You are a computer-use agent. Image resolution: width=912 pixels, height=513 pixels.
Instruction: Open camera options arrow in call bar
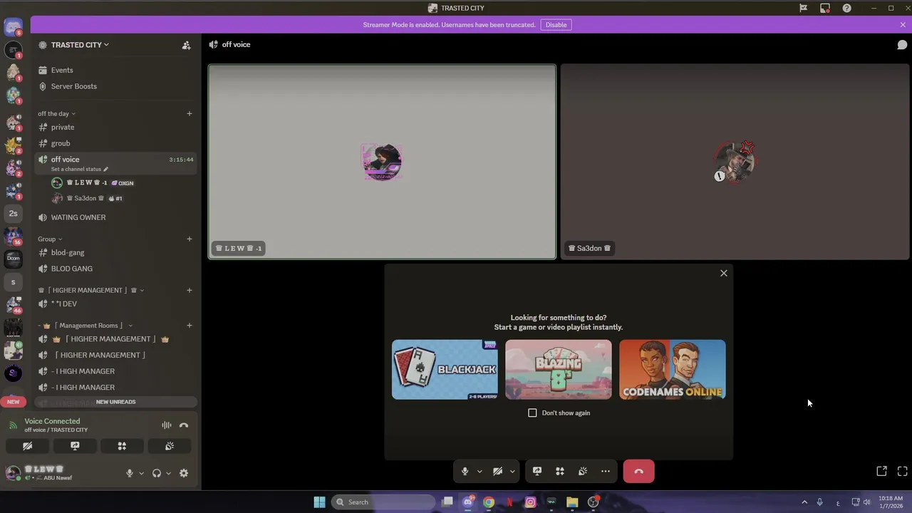click(512, 471)
